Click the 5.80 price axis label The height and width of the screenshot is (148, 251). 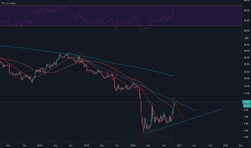[246, 124]
